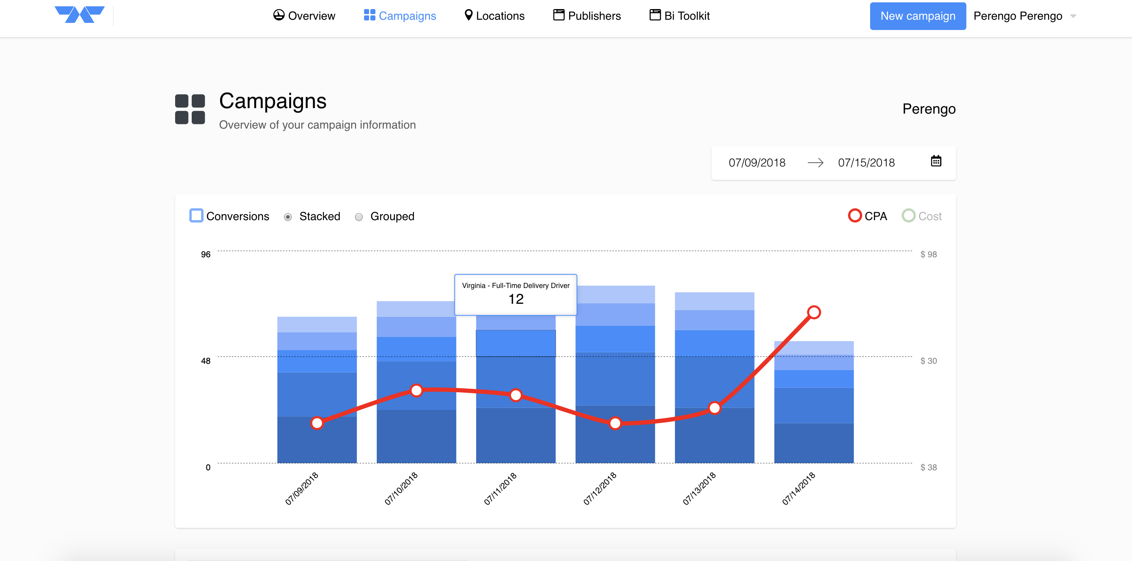Image resolution: width=1132 pixels, height=561 pixels.
Task: Click the Locations map pin icon
Action: (x=469, y=15)
